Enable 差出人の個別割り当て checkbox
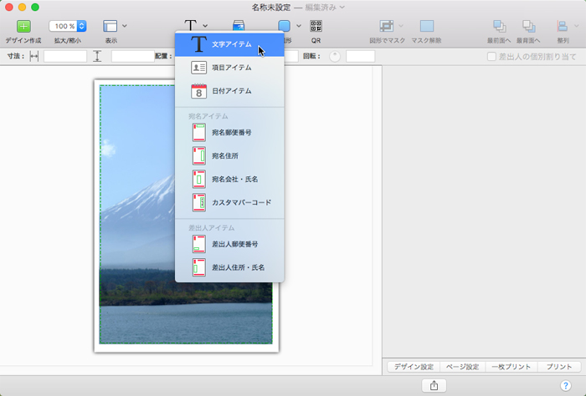 click(492, 56)
